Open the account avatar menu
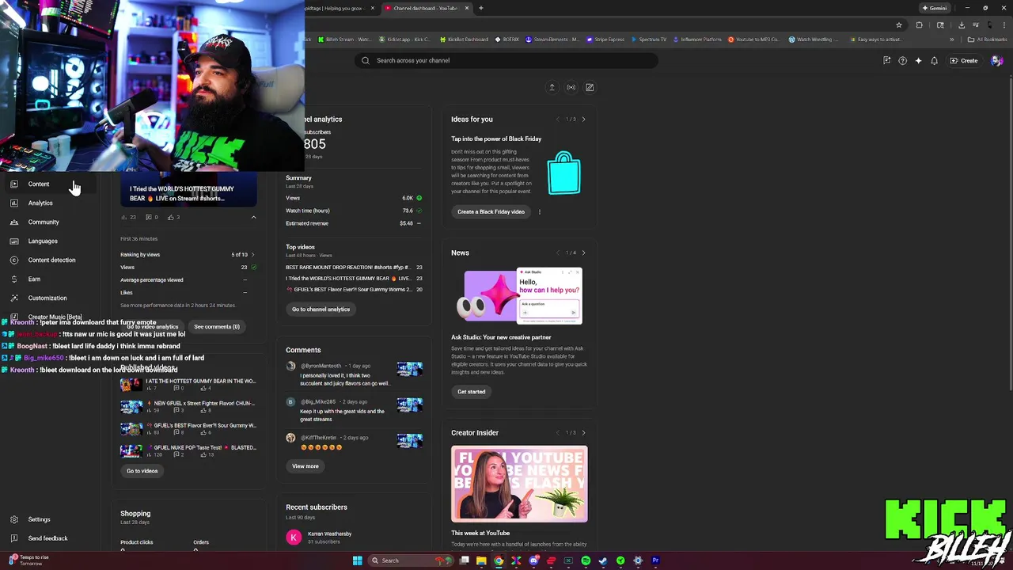The image size is (1013, 570). click(x=996, y=60)
